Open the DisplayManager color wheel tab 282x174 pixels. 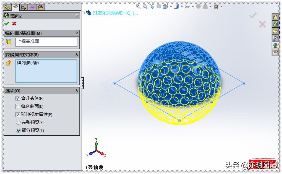[39, 7]
